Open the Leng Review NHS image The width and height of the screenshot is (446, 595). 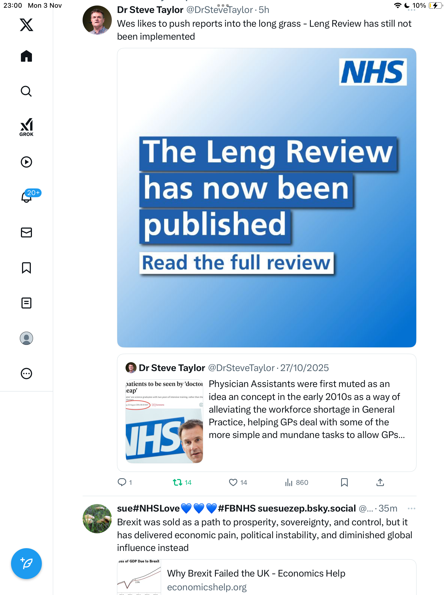tap(266, 198)
